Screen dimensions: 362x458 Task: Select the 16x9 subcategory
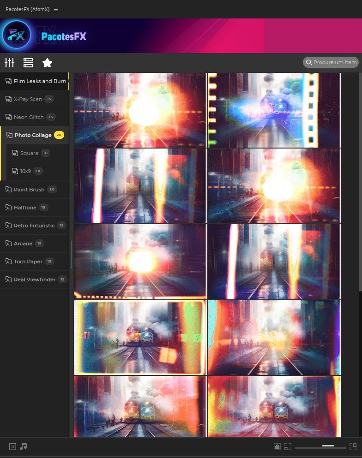click(x=24, y=171)
